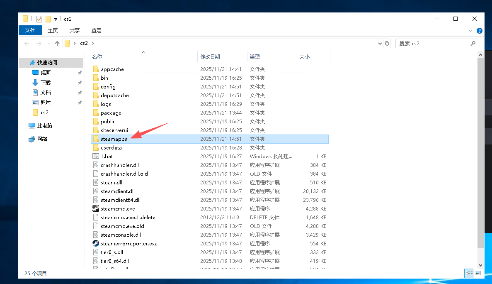Select 此电脑 in the navigation pane
This screenshot has width=492, height=284.
(44, 126)
